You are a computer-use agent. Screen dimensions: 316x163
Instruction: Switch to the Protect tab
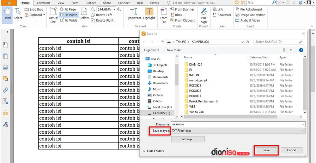[91, 3]
